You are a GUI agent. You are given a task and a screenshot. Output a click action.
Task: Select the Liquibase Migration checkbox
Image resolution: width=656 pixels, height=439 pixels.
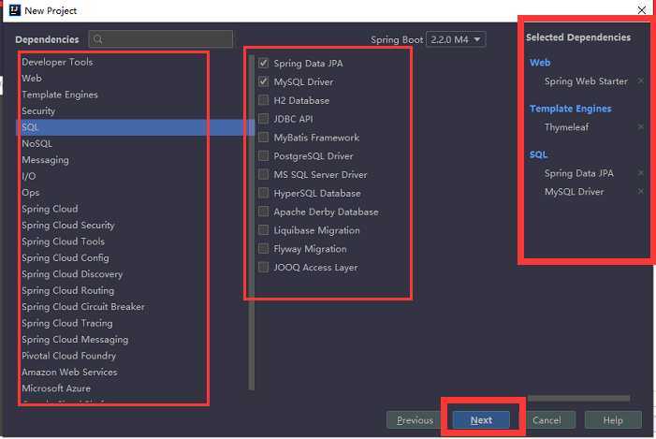tap(263, 230)
